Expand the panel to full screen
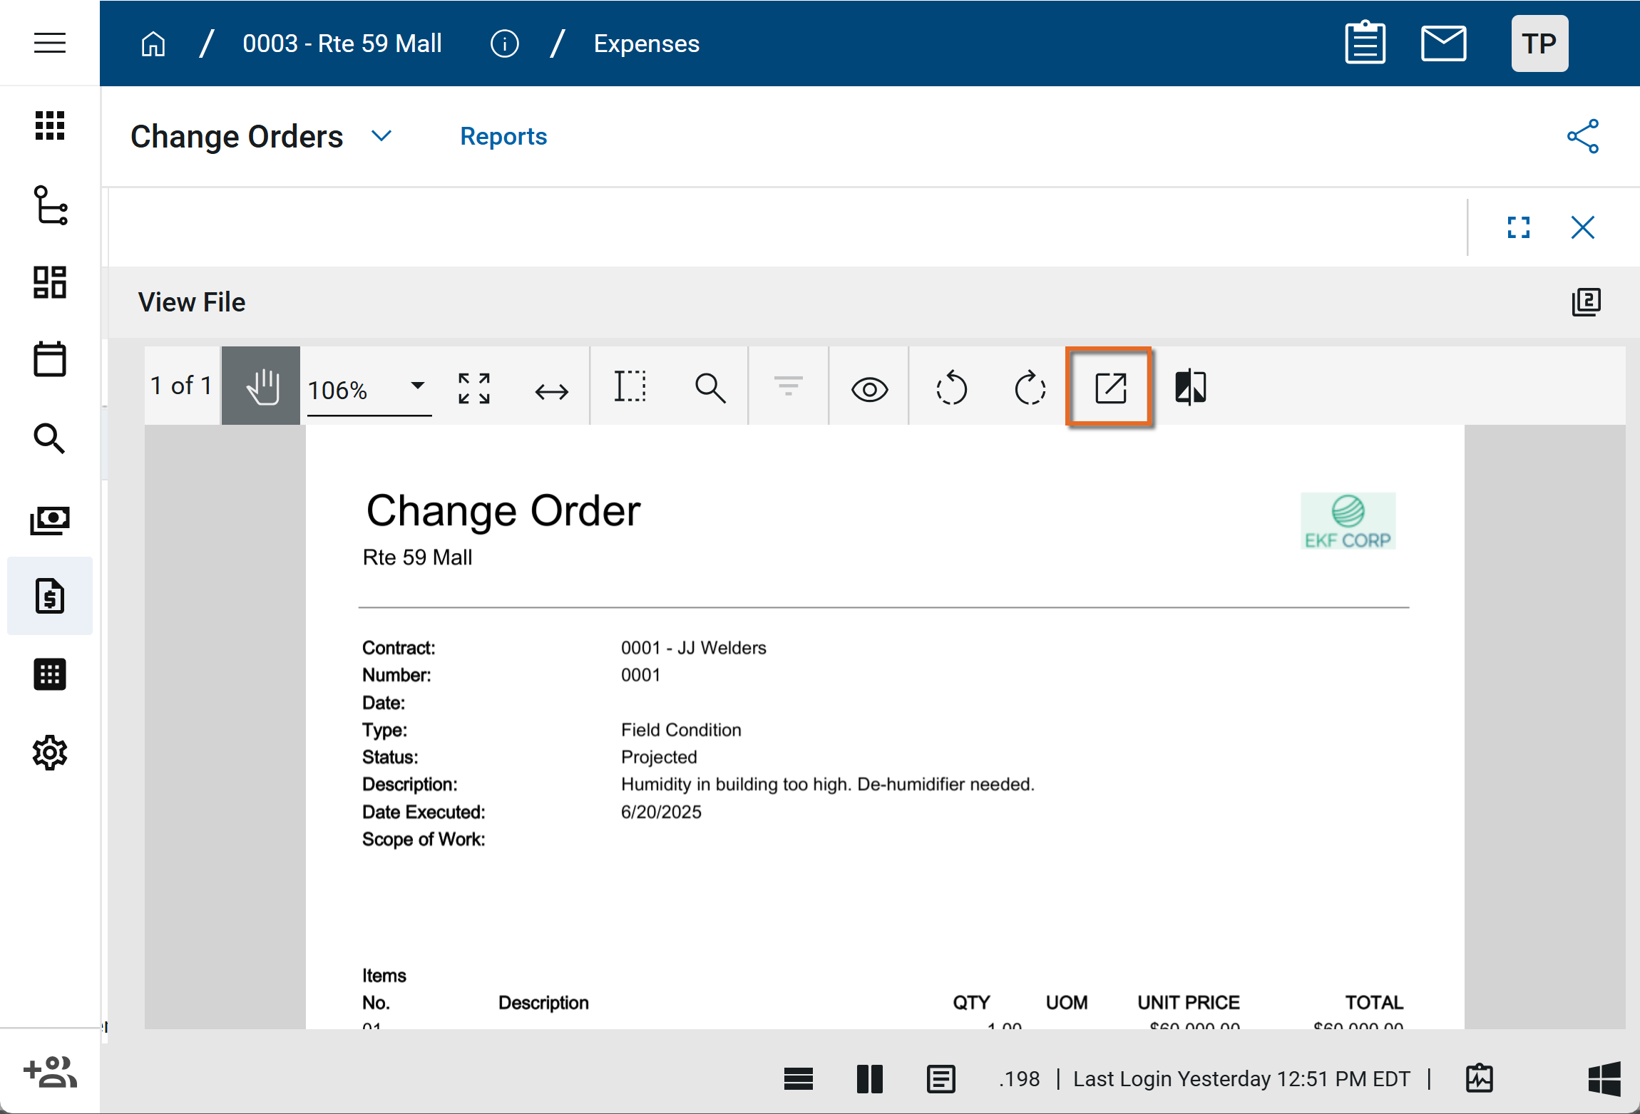Screen dimensions: 1640x1114 pos(1518,227)
